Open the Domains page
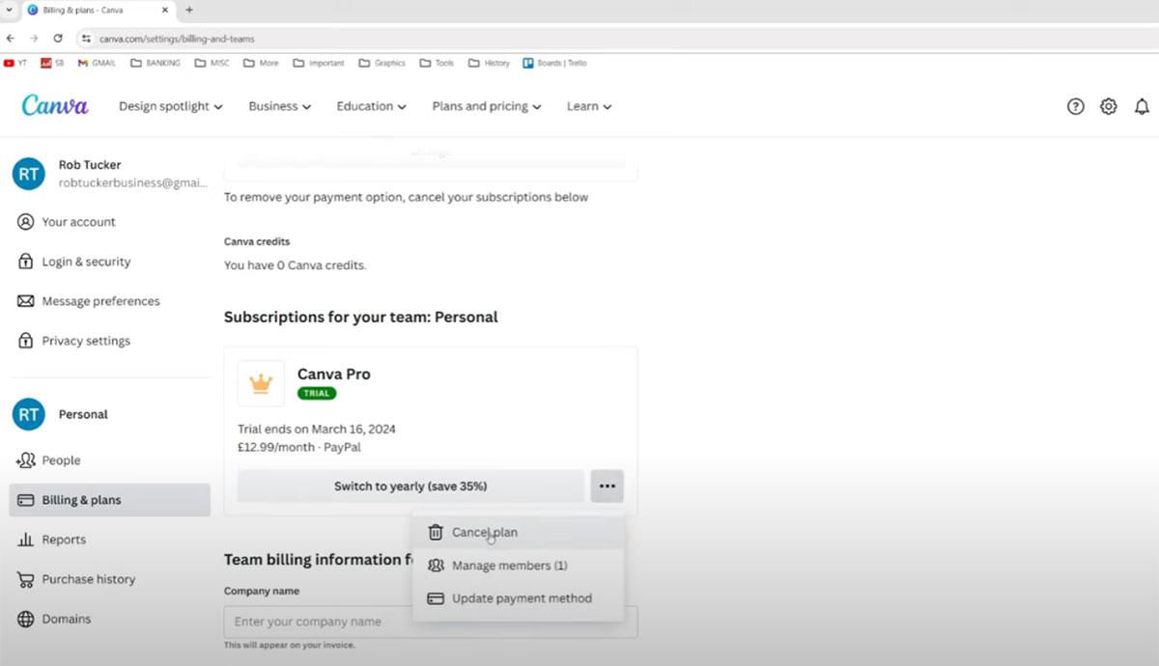This screenshot has width=1159, height=666. (x=110, y=619)
